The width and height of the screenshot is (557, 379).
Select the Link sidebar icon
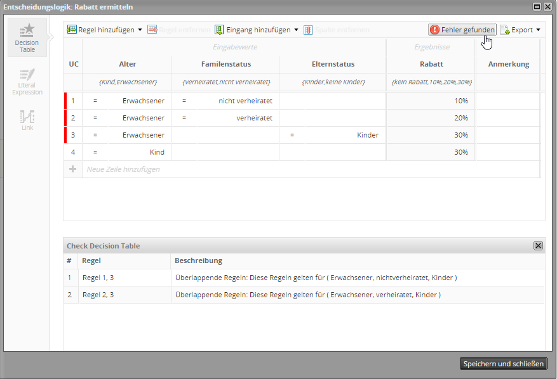27,120
